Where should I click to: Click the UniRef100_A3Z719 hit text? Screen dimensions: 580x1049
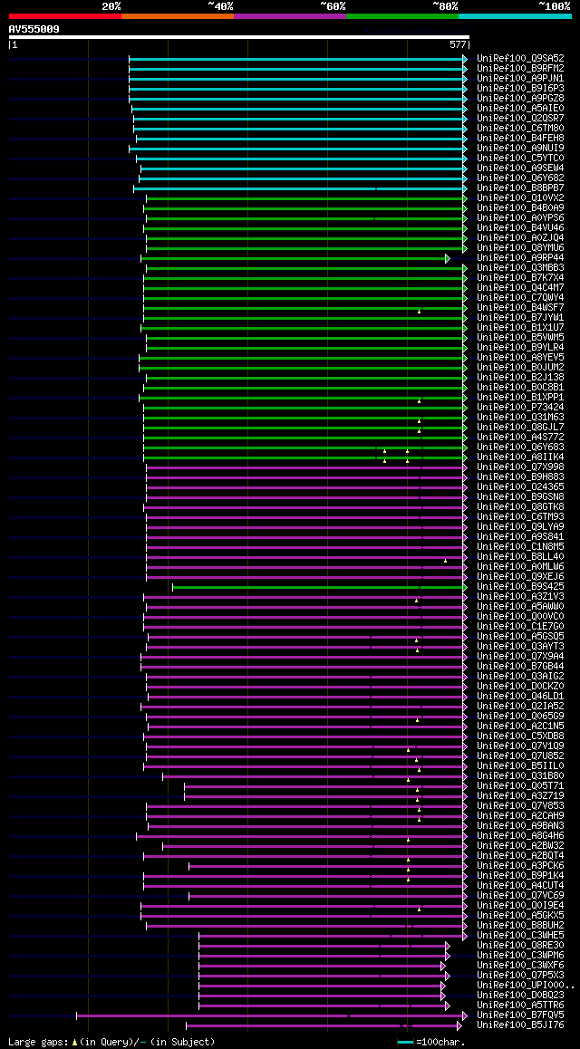click(520, 796)
